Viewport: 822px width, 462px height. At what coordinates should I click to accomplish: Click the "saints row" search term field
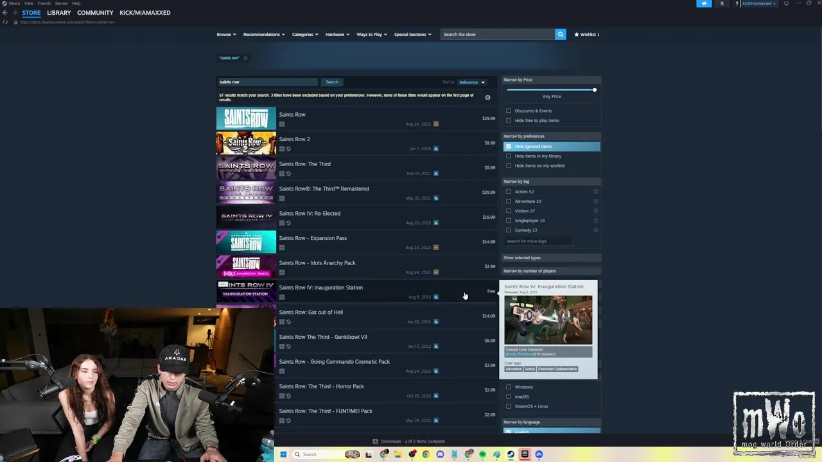[x=268, y=82]
